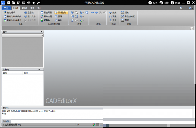Toggle 黑色背景 black background
Image resolution: width=196 pixels, height=128 pixels.
(x=46, y=12)
